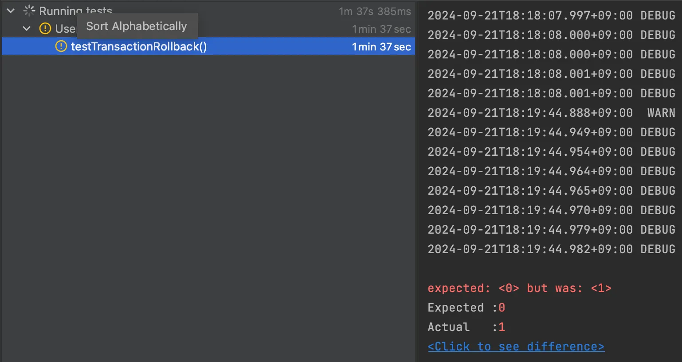Click the DEBUG log line at 18:19:44.970
Viewport: 682px width, 362px height.
(551, 210)
